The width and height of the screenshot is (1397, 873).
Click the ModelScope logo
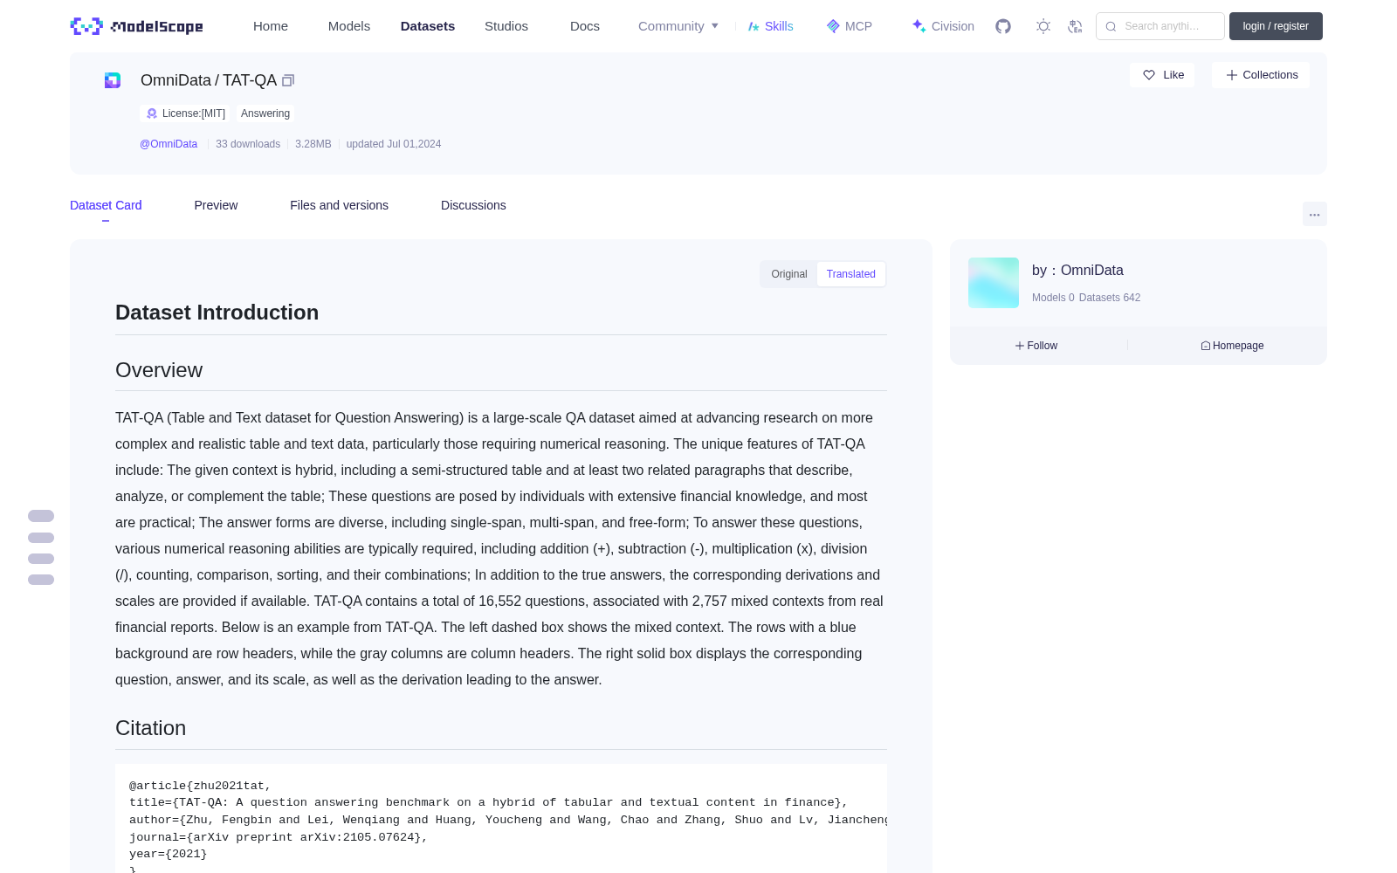pos(137,26)
